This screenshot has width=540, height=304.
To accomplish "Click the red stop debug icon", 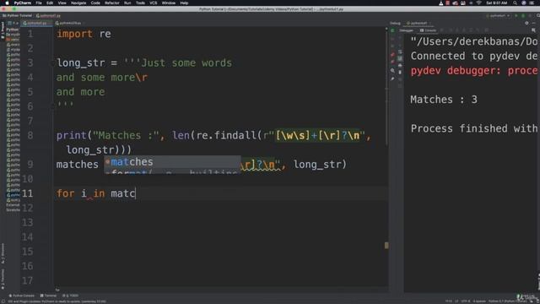I will 392,54.
